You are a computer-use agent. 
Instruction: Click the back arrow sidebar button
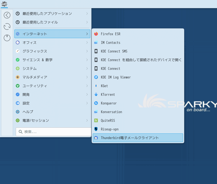tap(7, 15)
